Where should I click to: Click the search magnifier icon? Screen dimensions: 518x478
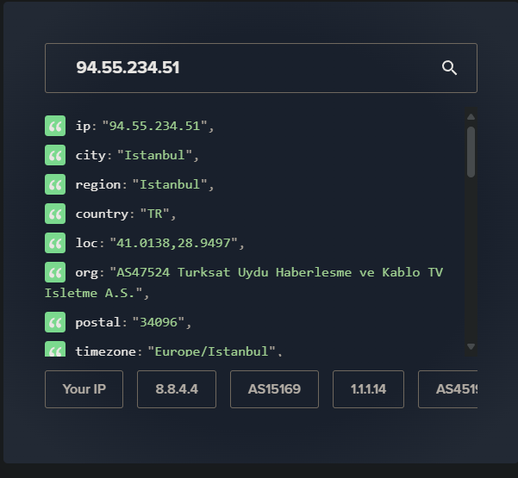[449, 68]
